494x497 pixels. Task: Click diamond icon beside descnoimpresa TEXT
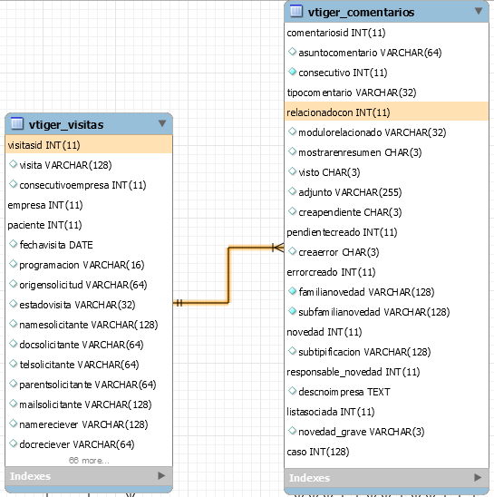point(292,391)
